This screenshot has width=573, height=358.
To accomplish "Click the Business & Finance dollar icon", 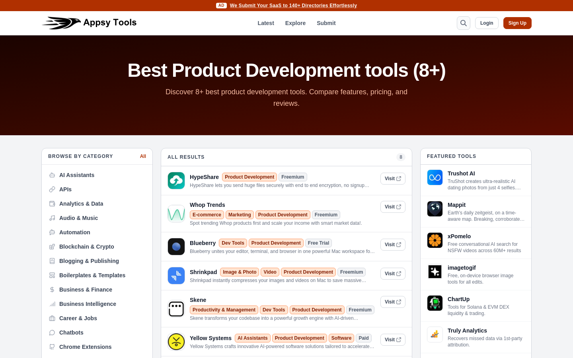I will (52, 290).
